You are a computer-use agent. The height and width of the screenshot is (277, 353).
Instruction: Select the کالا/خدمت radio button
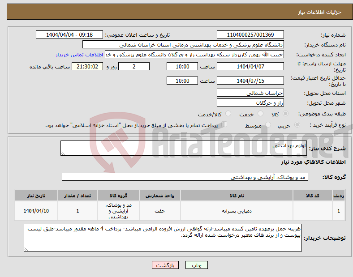228,114
